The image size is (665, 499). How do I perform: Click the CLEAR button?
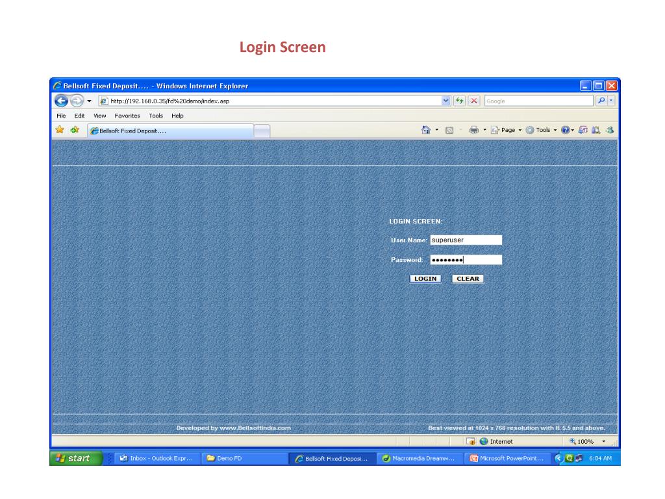(x=468, y=279)
